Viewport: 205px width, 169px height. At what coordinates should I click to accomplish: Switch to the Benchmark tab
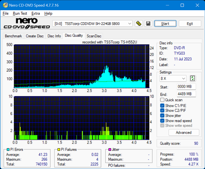tap(13, 36)
